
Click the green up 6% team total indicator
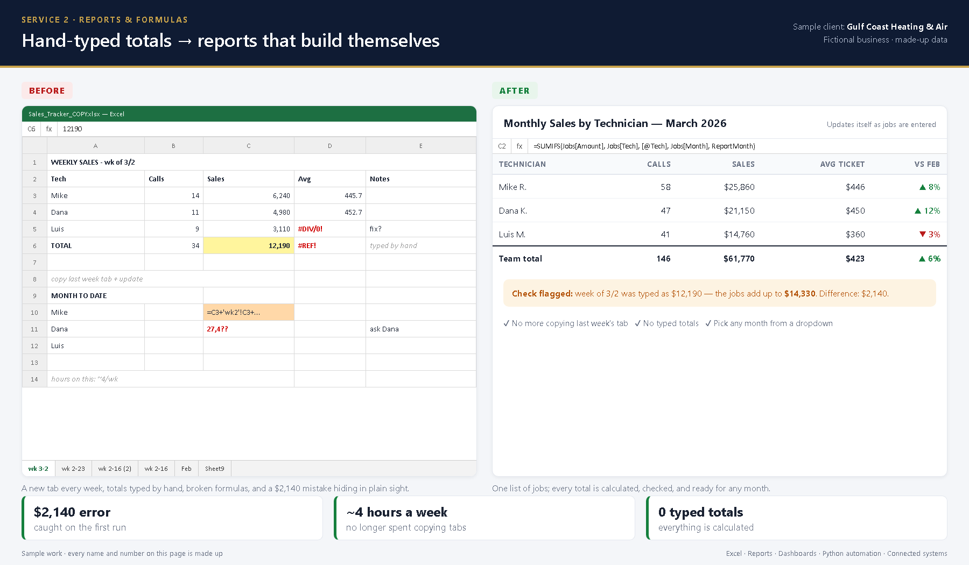[x=930, y=259]
